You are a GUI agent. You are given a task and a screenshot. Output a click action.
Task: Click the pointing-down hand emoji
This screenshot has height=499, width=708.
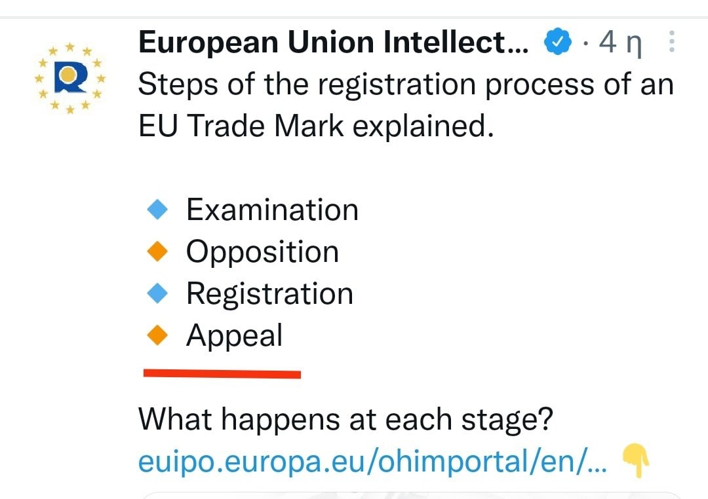(x=636, y=460)
